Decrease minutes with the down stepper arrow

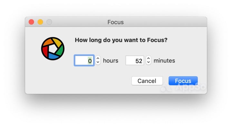149,62
